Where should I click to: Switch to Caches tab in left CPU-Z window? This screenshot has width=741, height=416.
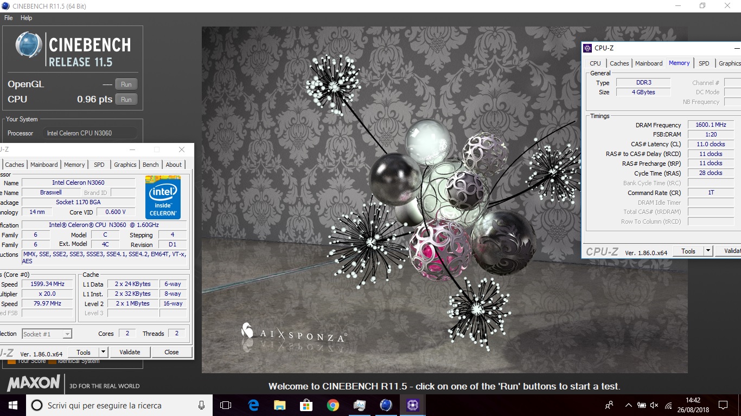pos(15,165)
